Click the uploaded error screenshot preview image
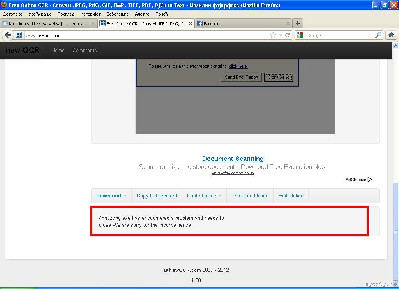 click(235, 96)
